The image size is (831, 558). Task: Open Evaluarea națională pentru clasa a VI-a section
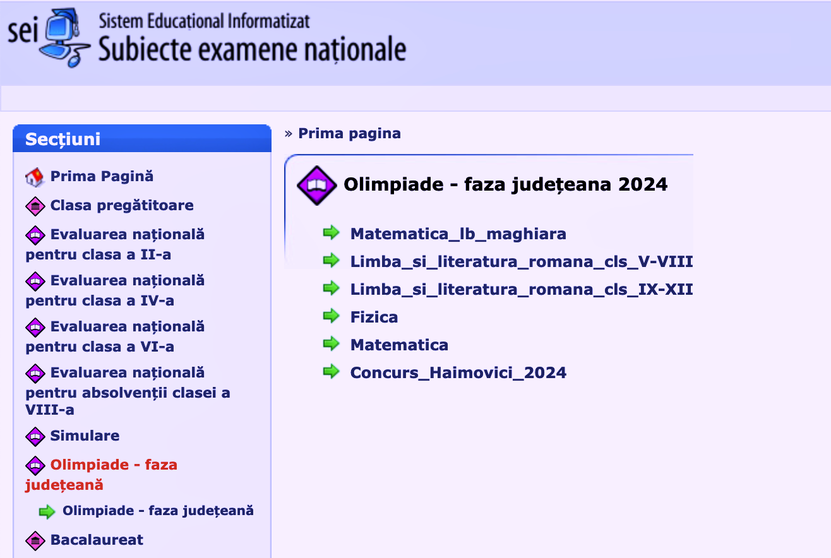click(115, 336)
